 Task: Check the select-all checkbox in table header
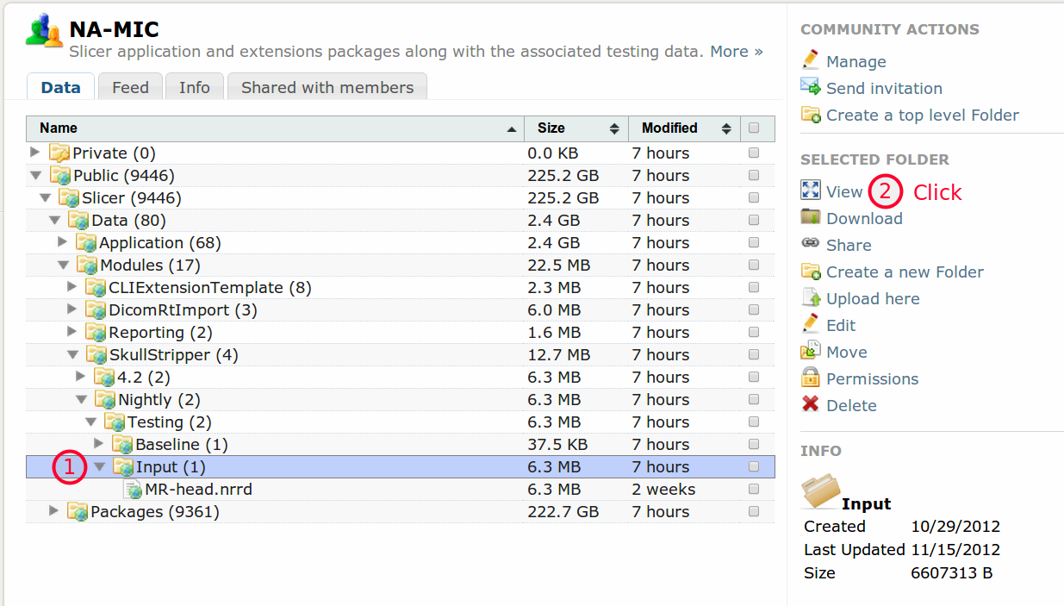click(754, 128)
